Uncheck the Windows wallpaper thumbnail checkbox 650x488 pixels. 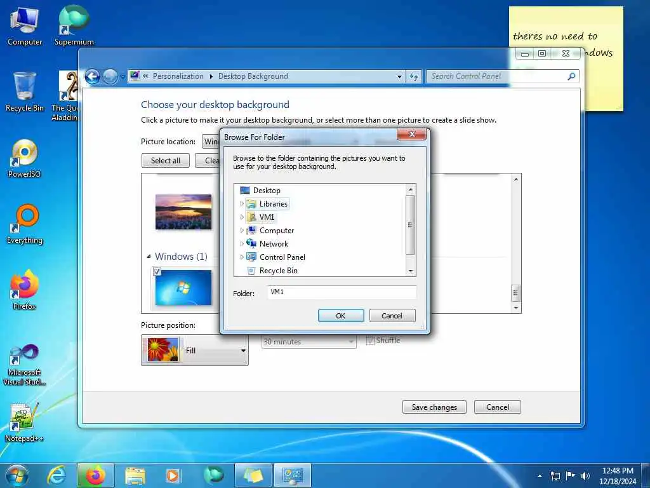[x=157, y=271]
